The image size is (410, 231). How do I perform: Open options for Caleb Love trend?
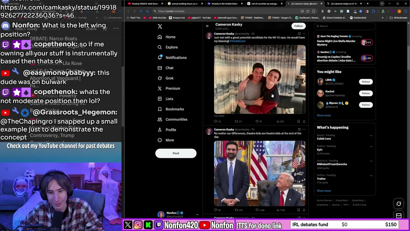[371, 135]
